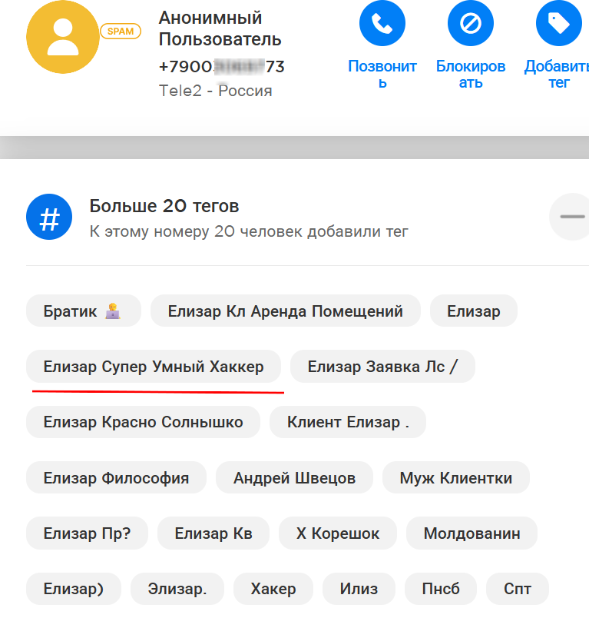This screenshot has width=589, height=628.
Task: Click 'Елизар Супер Умный Хаккер' tag
Action: pyautogui.click(x=154, y=367)
